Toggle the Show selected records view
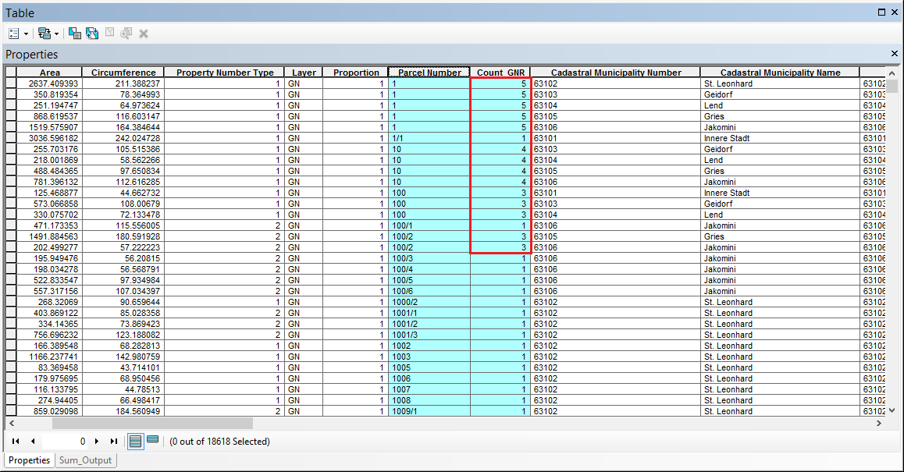Image resolution: width=904 pixels, height=472 pixels. [x=152, y=441]
